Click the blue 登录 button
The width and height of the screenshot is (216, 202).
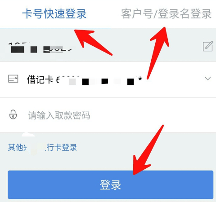[111, 185]
